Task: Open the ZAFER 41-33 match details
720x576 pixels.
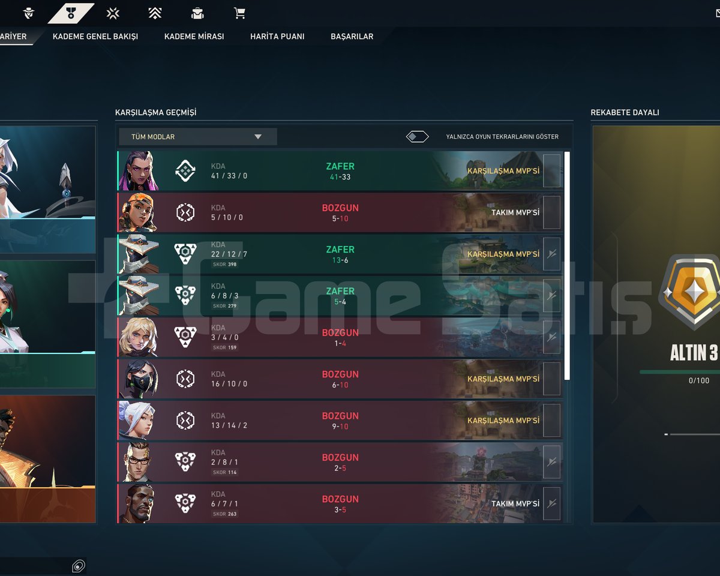Action: [340, 171]
